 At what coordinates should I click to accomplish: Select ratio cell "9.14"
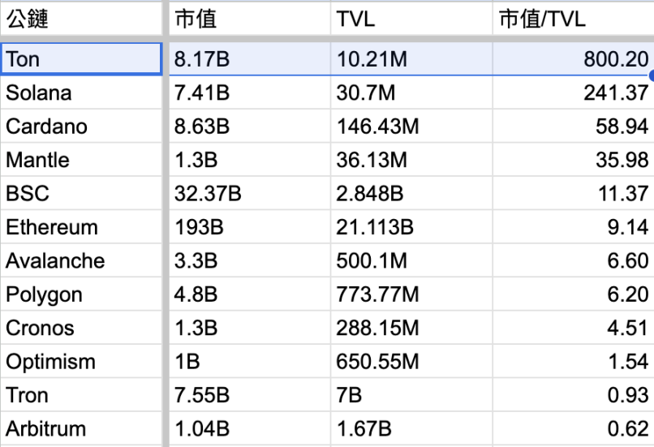[574, 227]
